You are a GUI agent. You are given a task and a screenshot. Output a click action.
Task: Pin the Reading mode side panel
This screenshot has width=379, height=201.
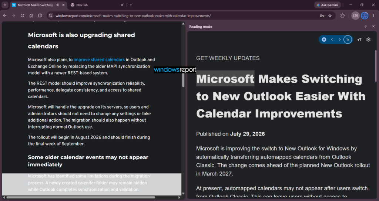point(365,26)
